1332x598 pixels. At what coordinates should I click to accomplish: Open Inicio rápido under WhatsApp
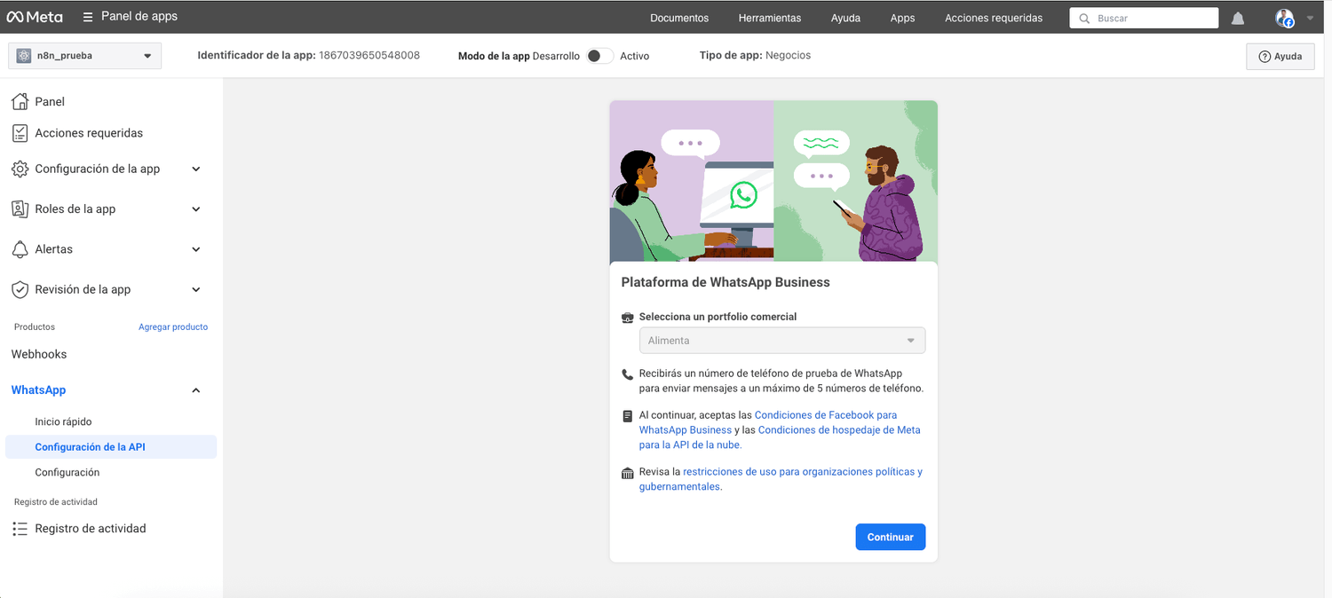63,422
